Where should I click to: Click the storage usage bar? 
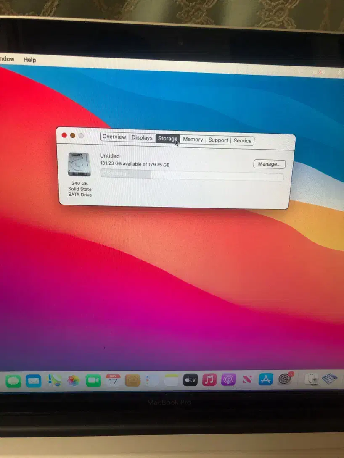pos(192,175)
